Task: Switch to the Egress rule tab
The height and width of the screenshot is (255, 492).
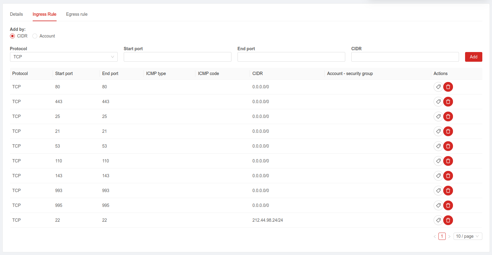Action: [77, 14]
